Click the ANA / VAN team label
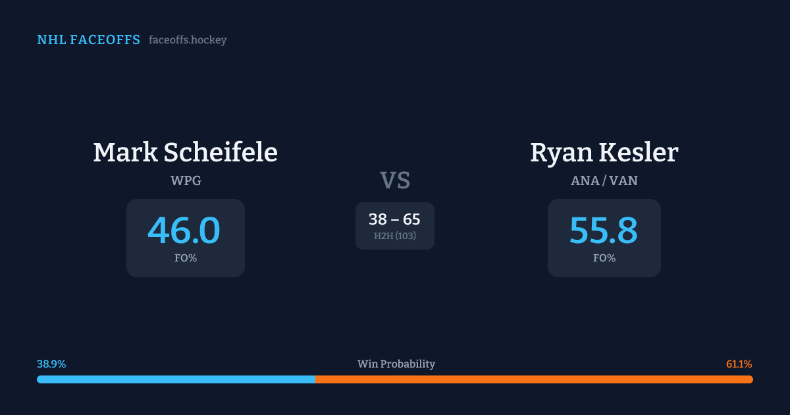The height and width of the screenshot is (415, 790). coord(604,180)
